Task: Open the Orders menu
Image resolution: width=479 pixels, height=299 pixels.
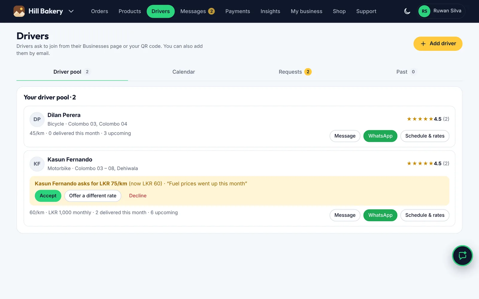Action: (x=99, y=11)
